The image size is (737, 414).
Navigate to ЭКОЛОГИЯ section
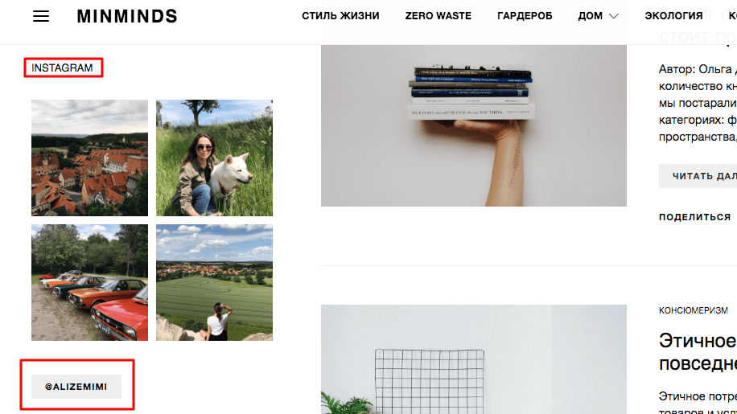point(673,16)
